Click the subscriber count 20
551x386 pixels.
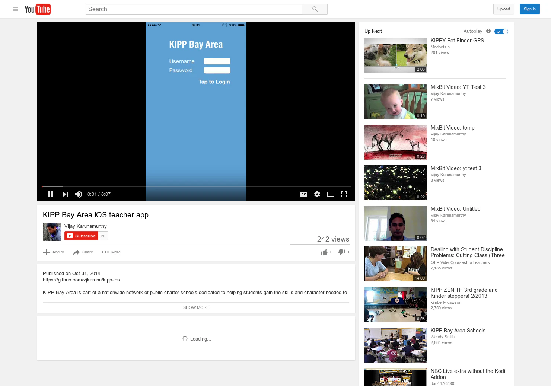pos(103,236)
